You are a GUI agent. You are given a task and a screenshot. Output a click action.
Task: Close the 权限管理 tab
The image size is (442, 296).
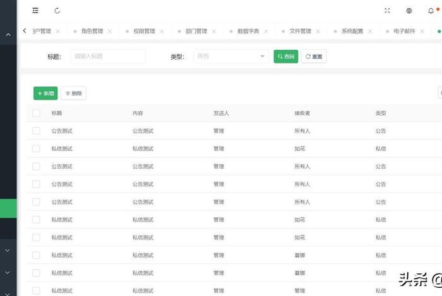[162, 31]
